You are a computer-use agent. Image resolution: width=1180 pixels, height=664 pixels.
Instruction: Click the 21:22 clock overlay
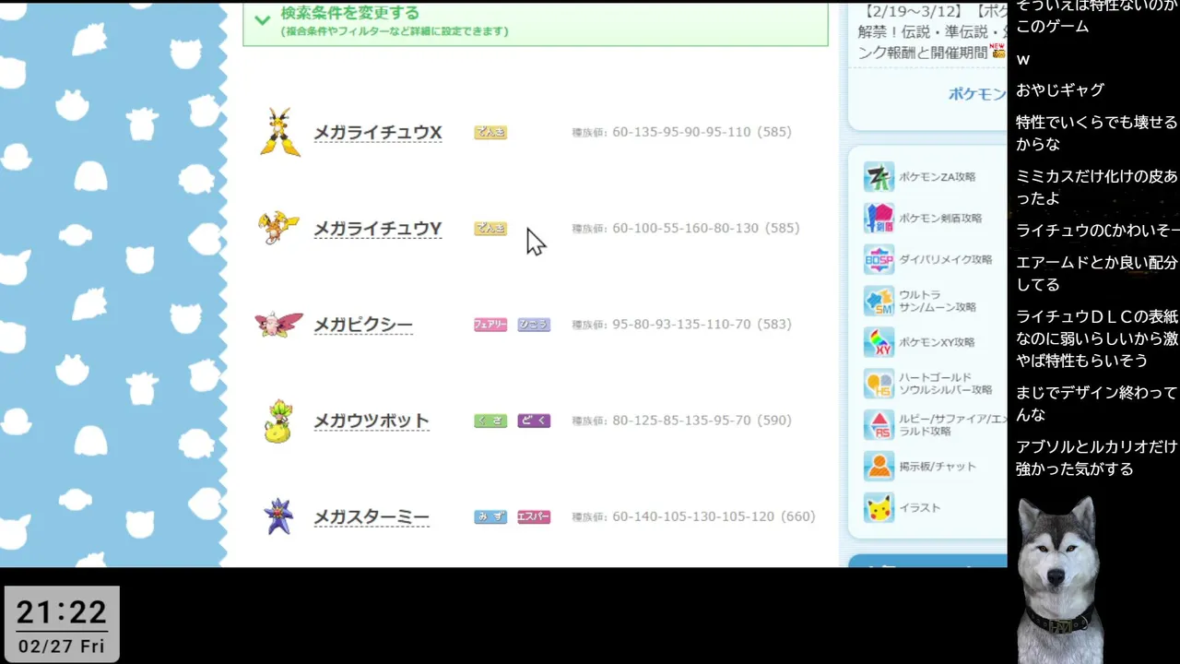[x=62, y=612]
